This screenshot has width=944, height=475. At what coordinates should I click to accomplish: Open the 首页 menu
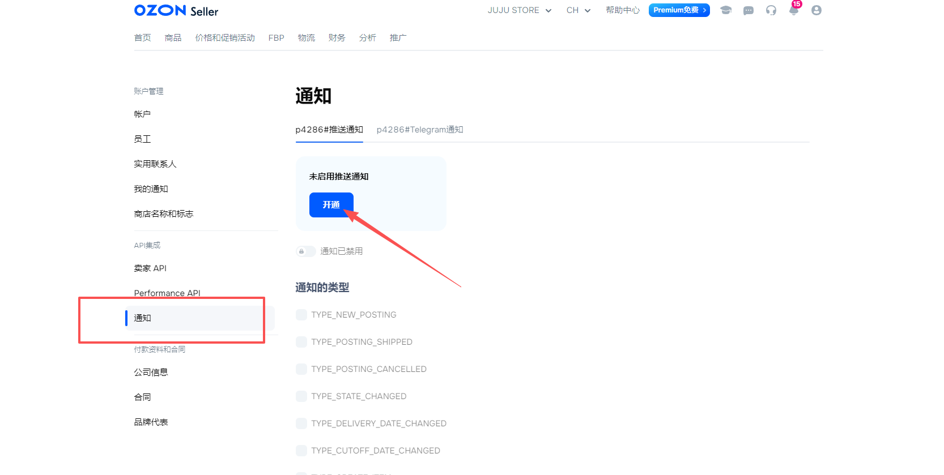(x=143, y=38)
